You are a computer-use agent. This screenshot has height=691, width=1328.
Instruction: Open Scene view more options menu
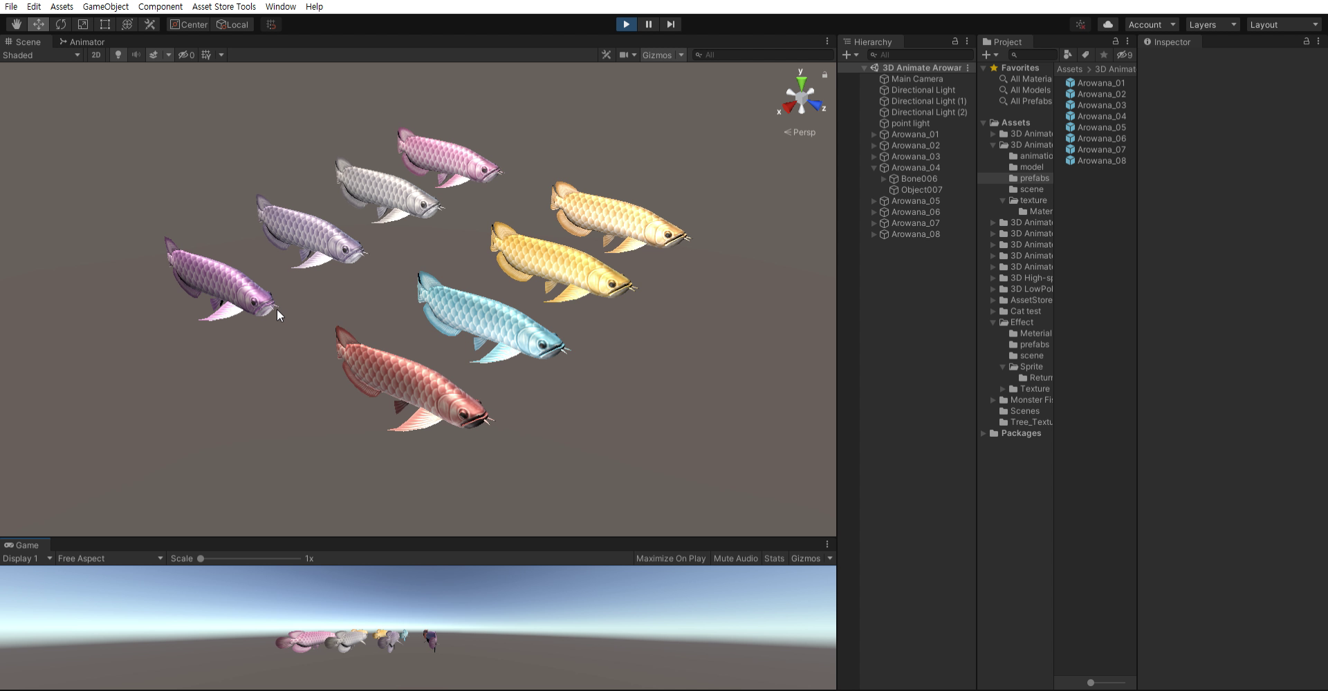pyautogui.click(x=827, y=41)
